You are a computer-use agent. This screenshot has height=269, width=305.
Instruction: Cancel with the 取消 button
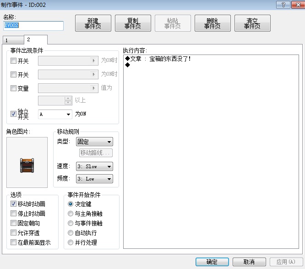[x=249, y=262]
